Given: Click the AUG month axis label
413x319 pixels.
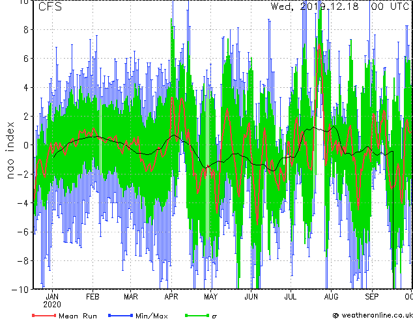Looking at the screenshot, I should coord(331,297).
